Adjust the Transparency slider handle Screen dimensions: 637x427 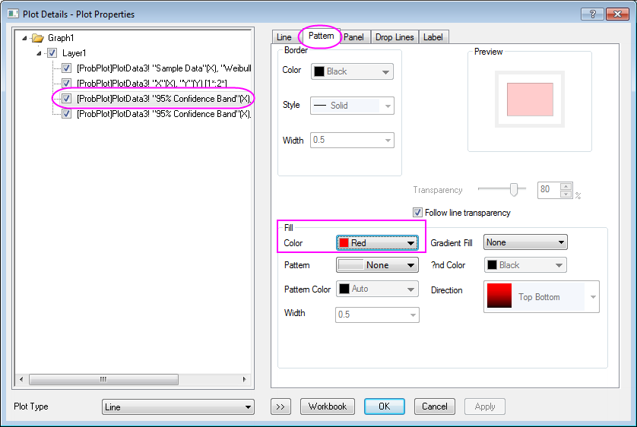[515, 189]
